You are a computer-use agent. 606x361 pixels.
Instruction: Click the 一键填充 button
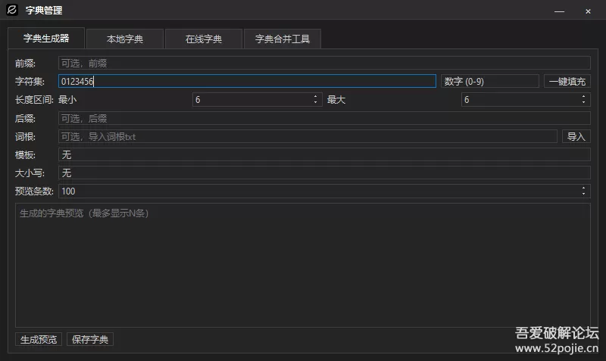pyautogui.click(x=567, y=81)
